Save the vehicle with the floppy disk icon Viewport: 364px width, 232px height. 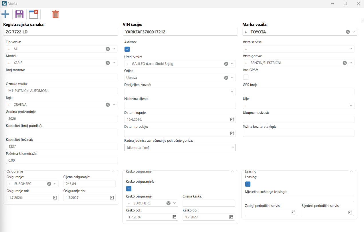click(19, 14)
